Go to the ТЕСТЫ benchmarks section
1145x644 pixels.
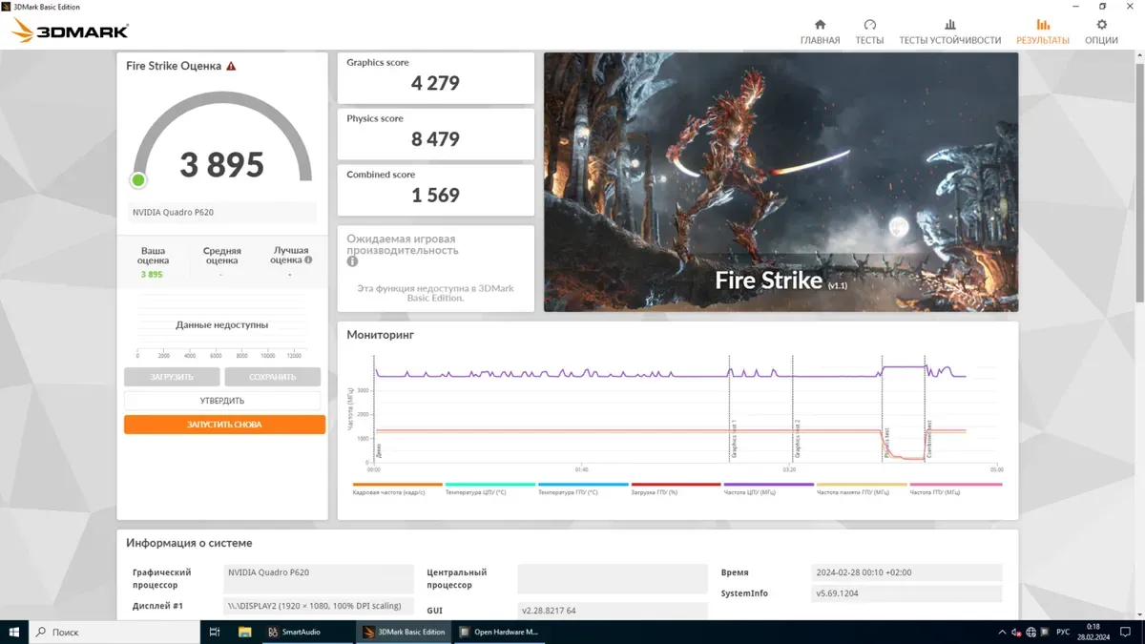pyautogui.click(x=869, y=31)
